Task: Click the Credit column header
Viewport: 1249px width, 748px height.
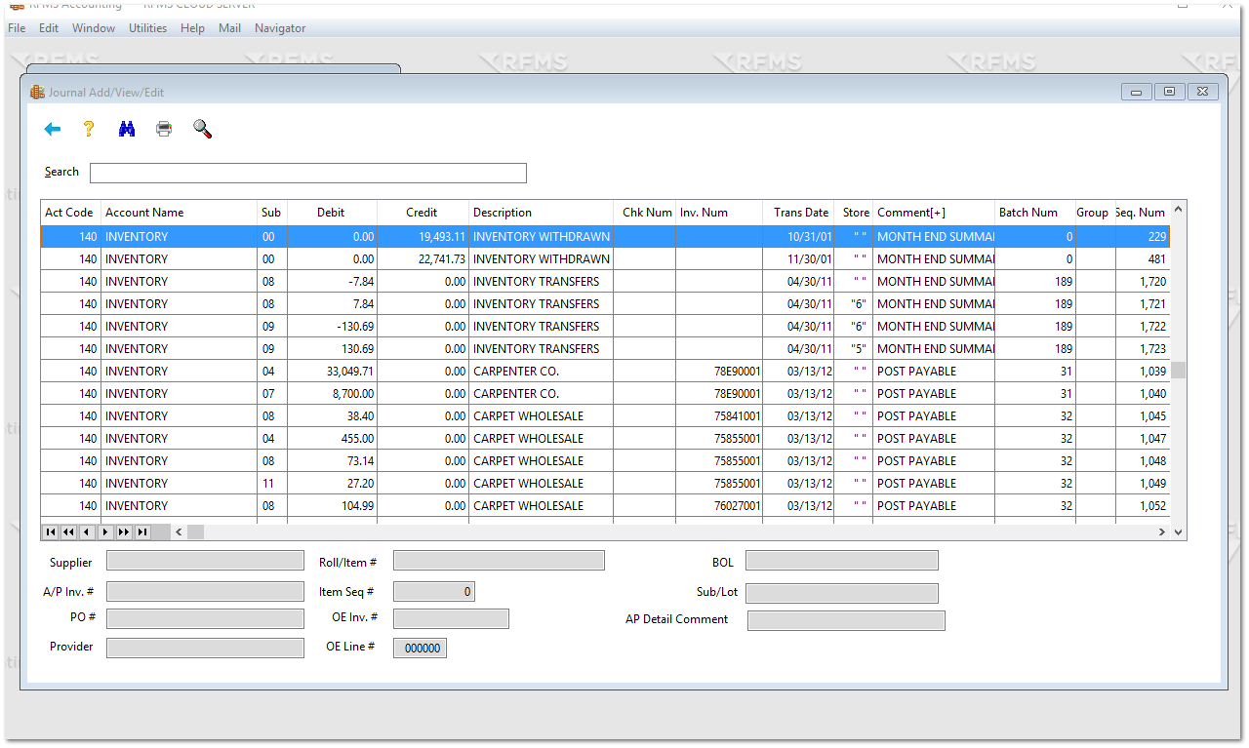Action: (x=423, y=213)
